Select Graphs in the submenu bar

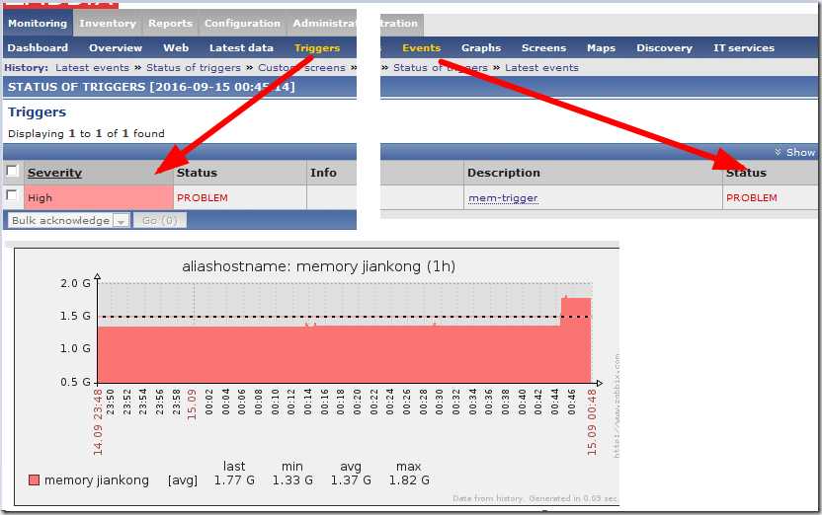tap(481, 47)
